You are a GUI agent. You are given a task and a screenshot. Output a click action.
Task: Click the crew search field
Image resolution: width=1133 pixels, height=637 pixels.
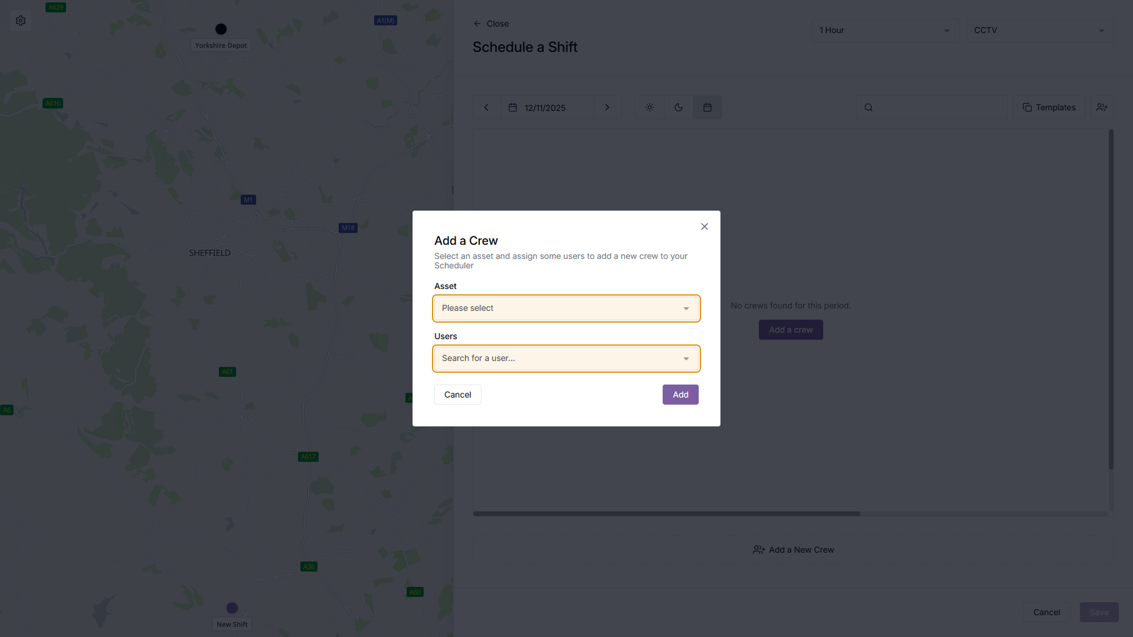(932, 107)
